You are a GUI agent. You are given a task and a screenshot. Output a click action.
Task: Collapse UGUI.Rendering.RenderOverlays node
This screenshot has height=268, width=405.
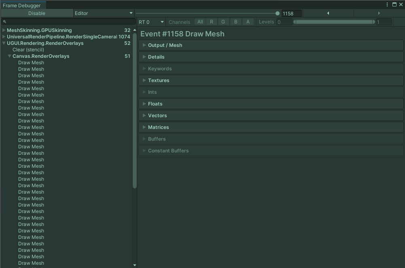4,43
